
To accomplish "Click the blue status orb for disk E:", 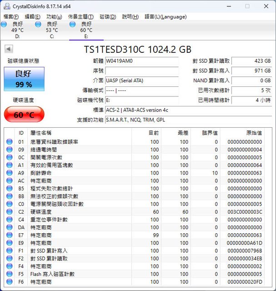I will click(x=73, y=24).
